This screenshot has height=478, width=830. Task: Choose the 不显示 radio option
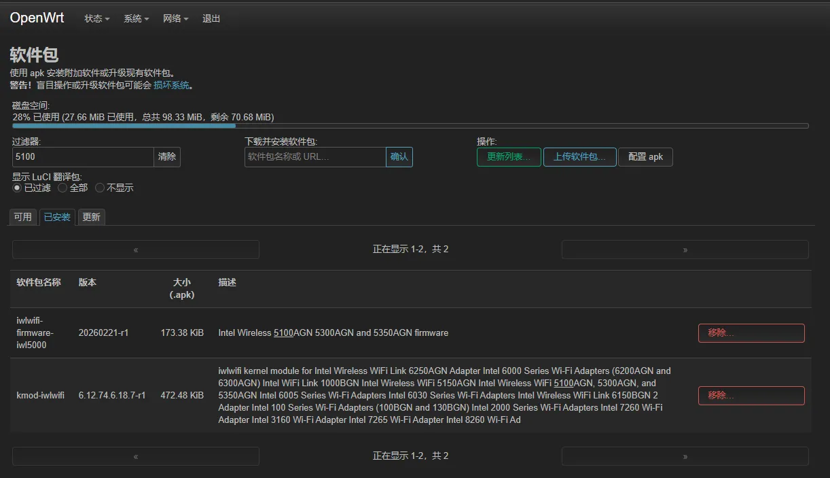tap(100, 188)
